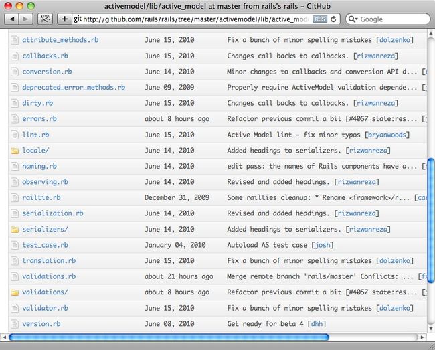
Task: Open rizwanreza author link in callbacks.rb row
Action: click(375, 56)
